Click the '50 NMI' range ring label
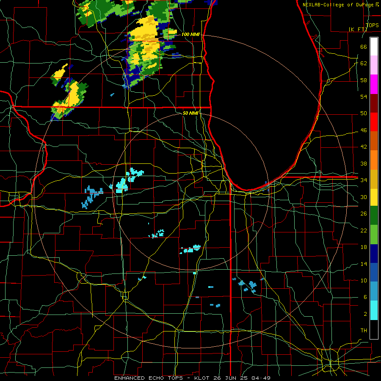The width and height of the screenshot is (381, 381). (x=191, y=113)
